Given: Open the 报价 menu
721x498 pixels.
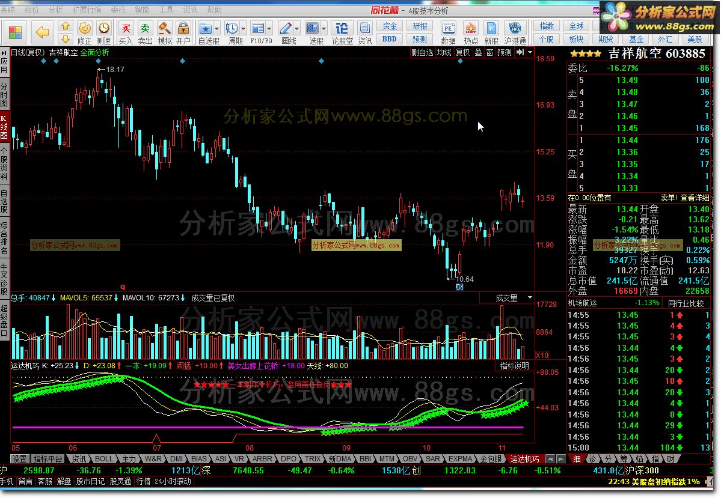Looking at the screenshot, I should [32, 10].
